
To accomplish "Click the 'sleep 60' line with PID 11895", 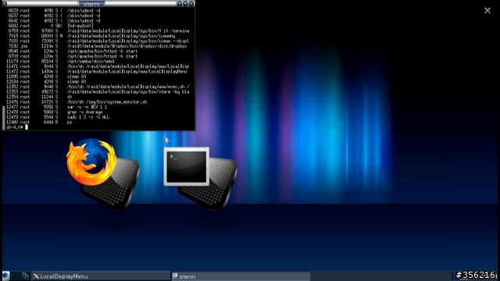I will pyautogui.click(x=46, y=76).
